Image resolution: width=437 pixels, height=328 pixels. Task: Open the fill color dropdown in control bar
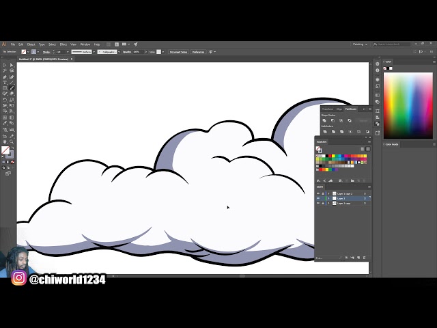(28, 52)
